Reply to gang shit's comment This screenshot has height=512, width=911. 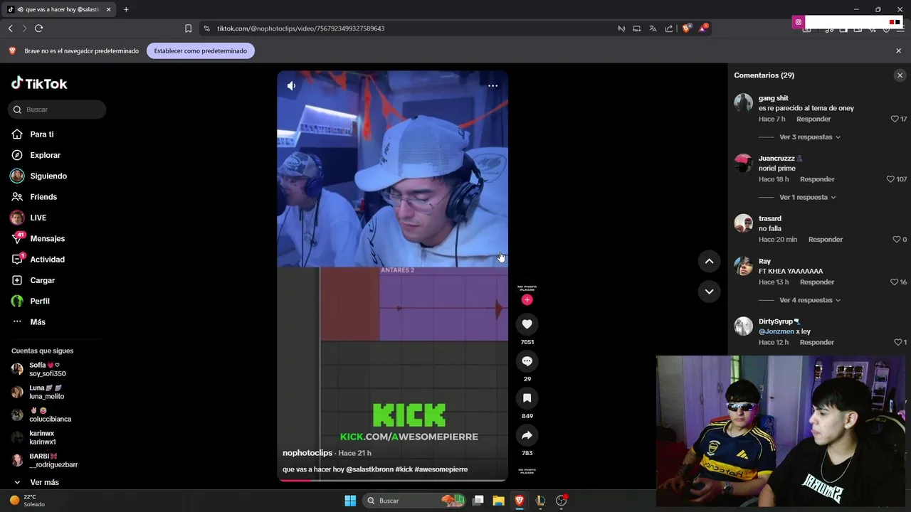(x=813, y=119)
